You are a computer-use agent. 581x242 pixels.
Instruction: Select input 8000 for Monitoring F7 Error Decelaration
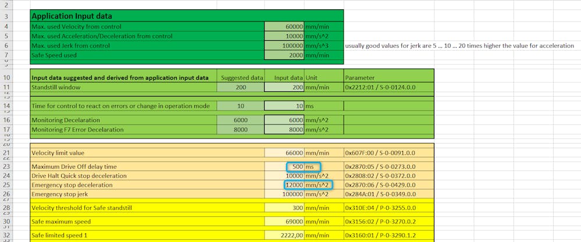click(284, 130)
